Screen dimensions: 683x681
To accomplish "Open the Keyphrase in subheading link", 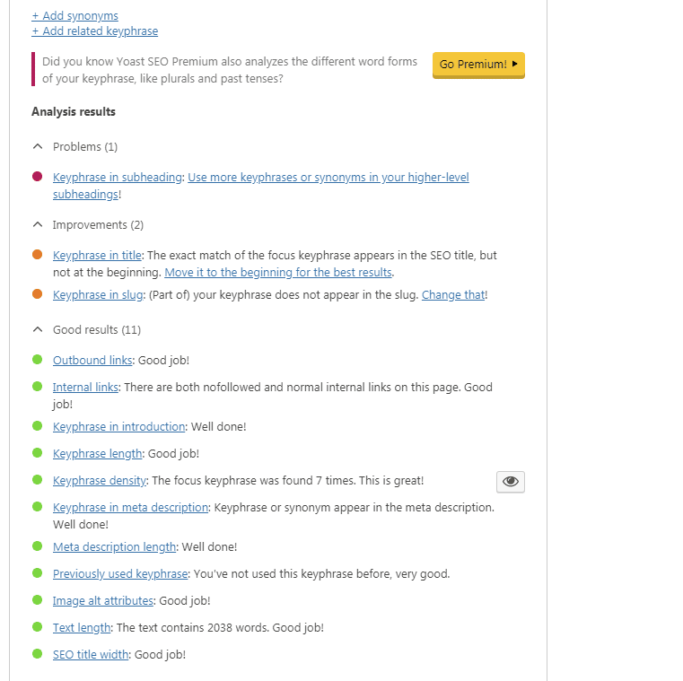I will point(117,178).
